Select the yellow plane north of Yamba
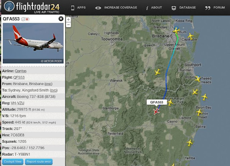This screenshot has height=166, width=230. (x=189, y=143)
